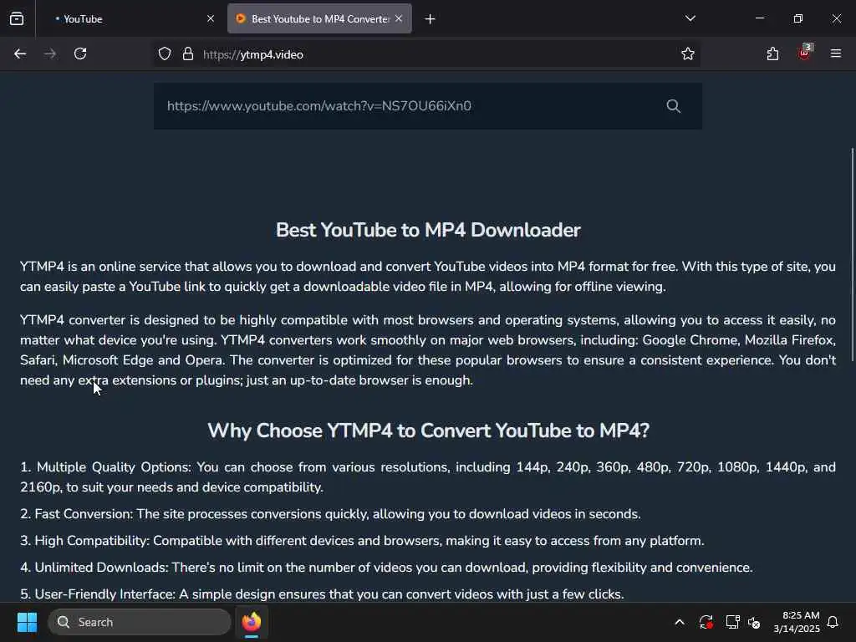
Task: Open notifications bell icon
Action: [833, 622]
